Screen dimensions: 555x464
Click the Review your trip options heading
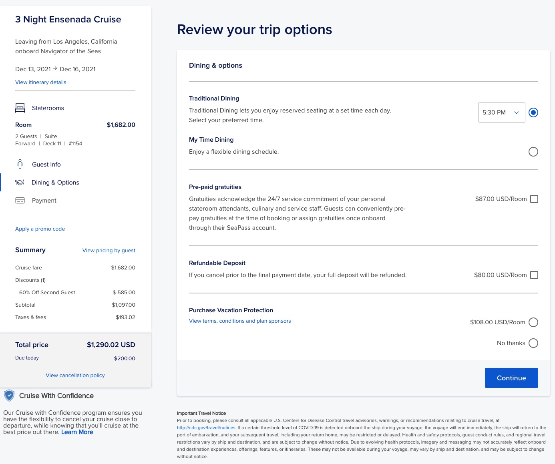tap(255, 30)
